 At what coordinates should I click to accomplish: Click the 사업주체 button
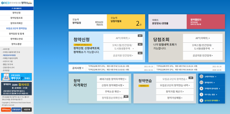pyautogui.click(x=27, y=110)
